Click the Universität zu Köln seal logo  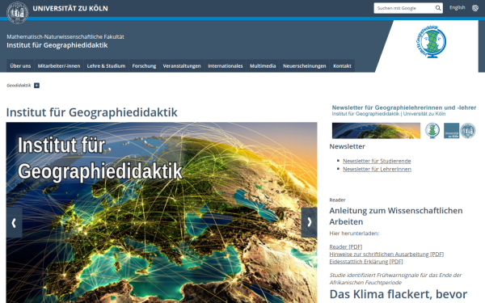[18, 13]
